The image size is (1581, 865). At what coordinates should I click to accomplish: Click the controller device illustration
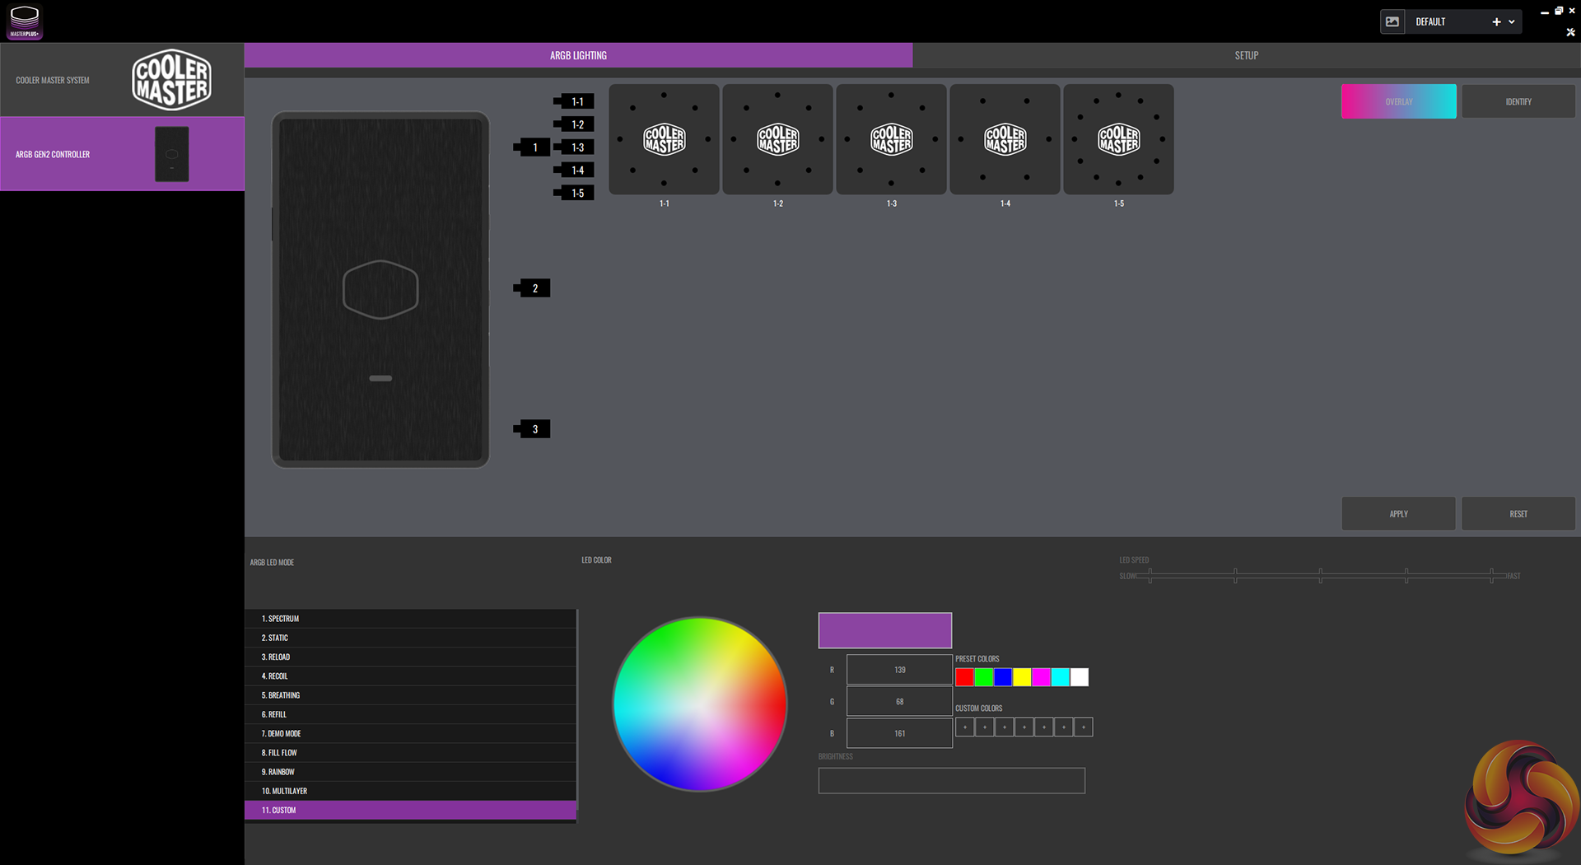point(380,290)
